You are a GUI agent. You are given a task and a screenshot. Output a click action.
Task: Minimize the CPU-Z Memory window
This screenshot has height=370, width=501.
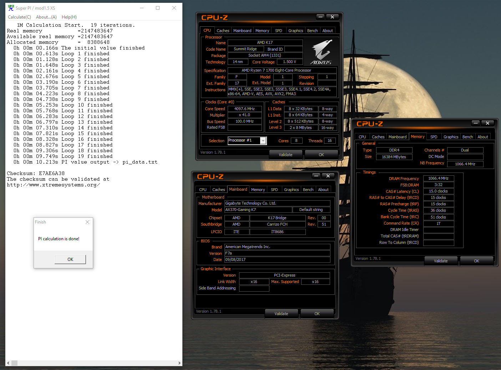click(x=476, y=123)
